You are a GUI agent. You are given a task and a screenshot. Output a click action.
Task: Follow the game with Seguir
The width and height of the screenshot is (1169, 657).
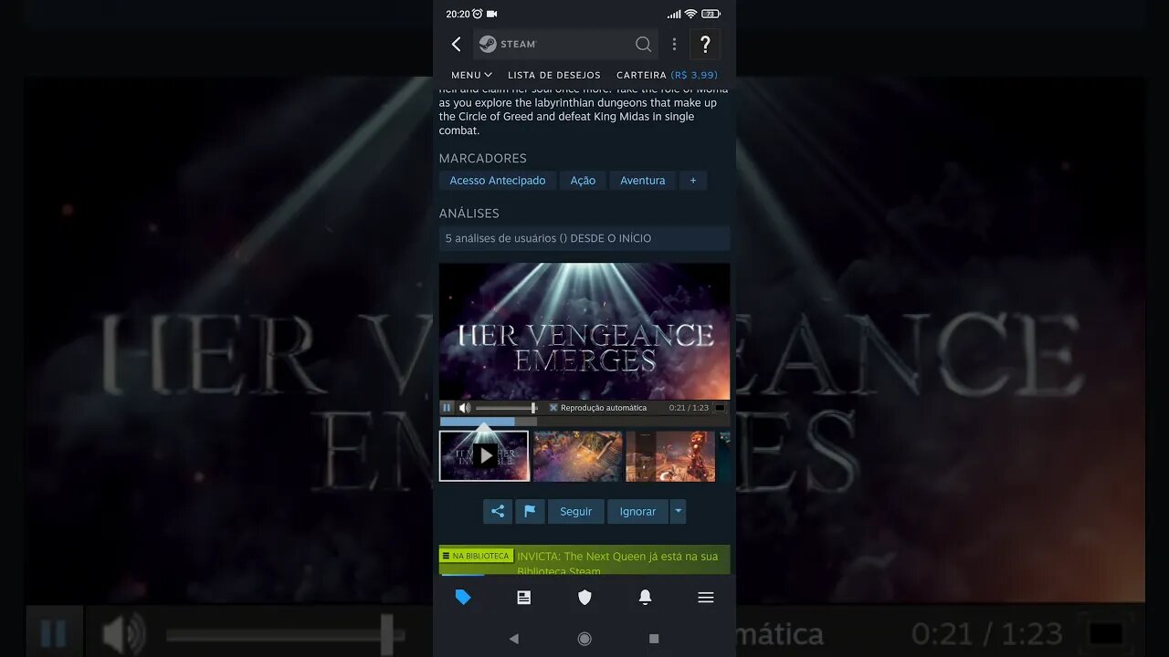tap(576, 511)
